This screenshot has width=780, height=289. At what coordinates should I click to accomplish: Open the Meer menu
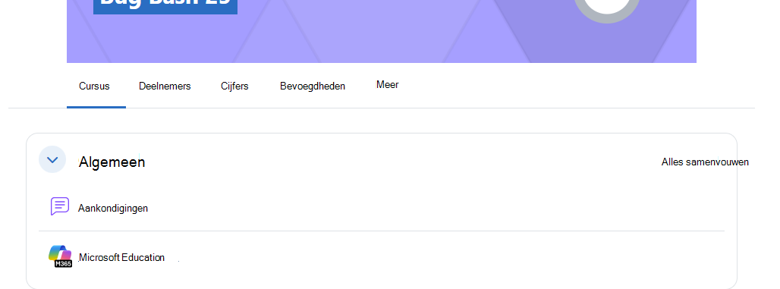point(387,84)
